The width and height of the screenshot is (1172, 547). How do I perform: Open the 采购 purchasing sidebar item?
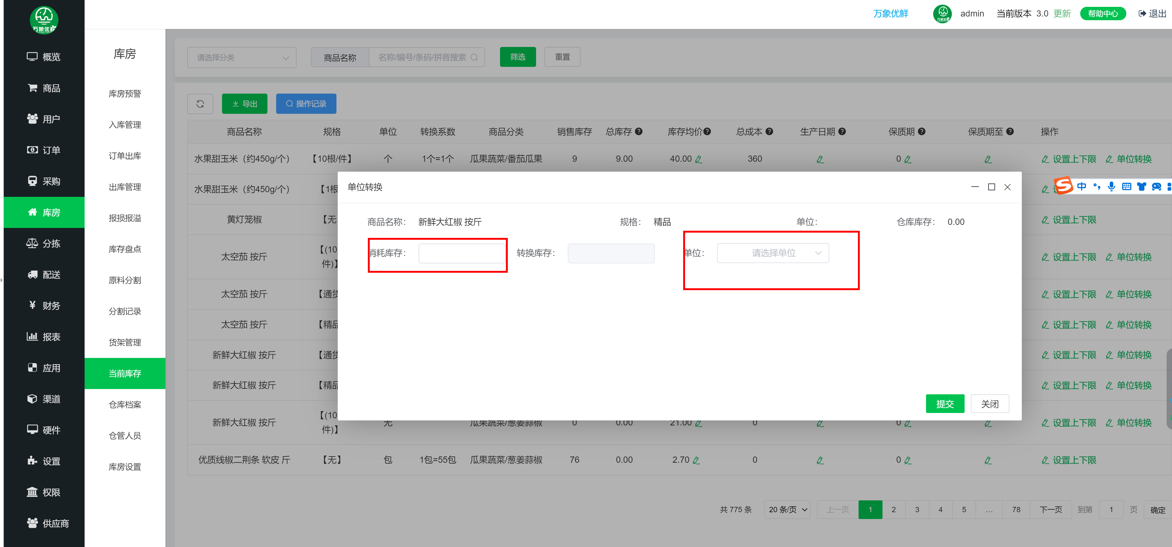click(44, 181)
